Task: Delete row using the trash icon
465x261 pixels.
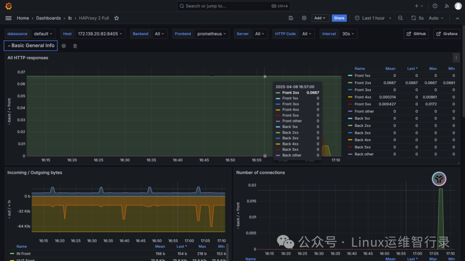Action: (x=75, y=46)
